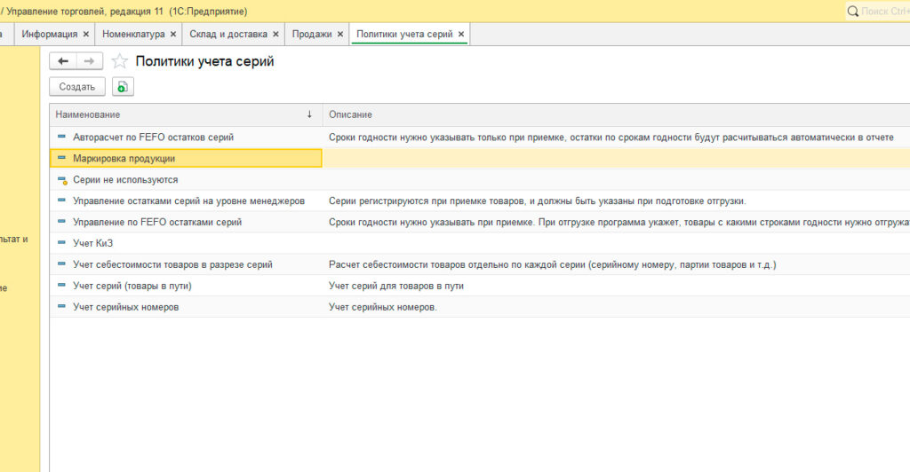Image resolution: width=910 pixels, height=472 pixels.
Task: Click item icon of Учет серий (товары в пути)
Action: pyautogui.click(x=61, y=285)
